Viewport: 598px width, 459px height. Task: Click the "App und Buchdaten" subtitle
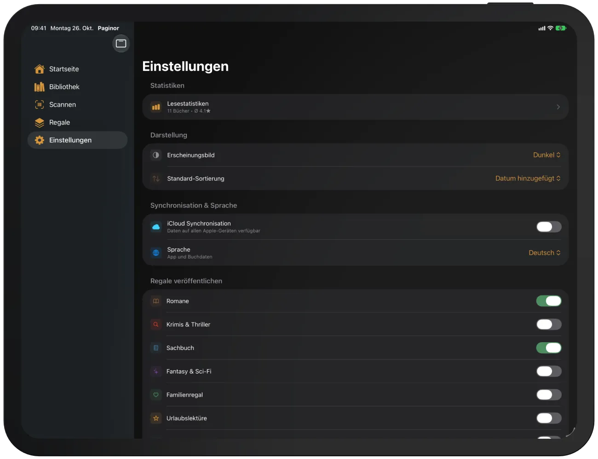[190, 257]
